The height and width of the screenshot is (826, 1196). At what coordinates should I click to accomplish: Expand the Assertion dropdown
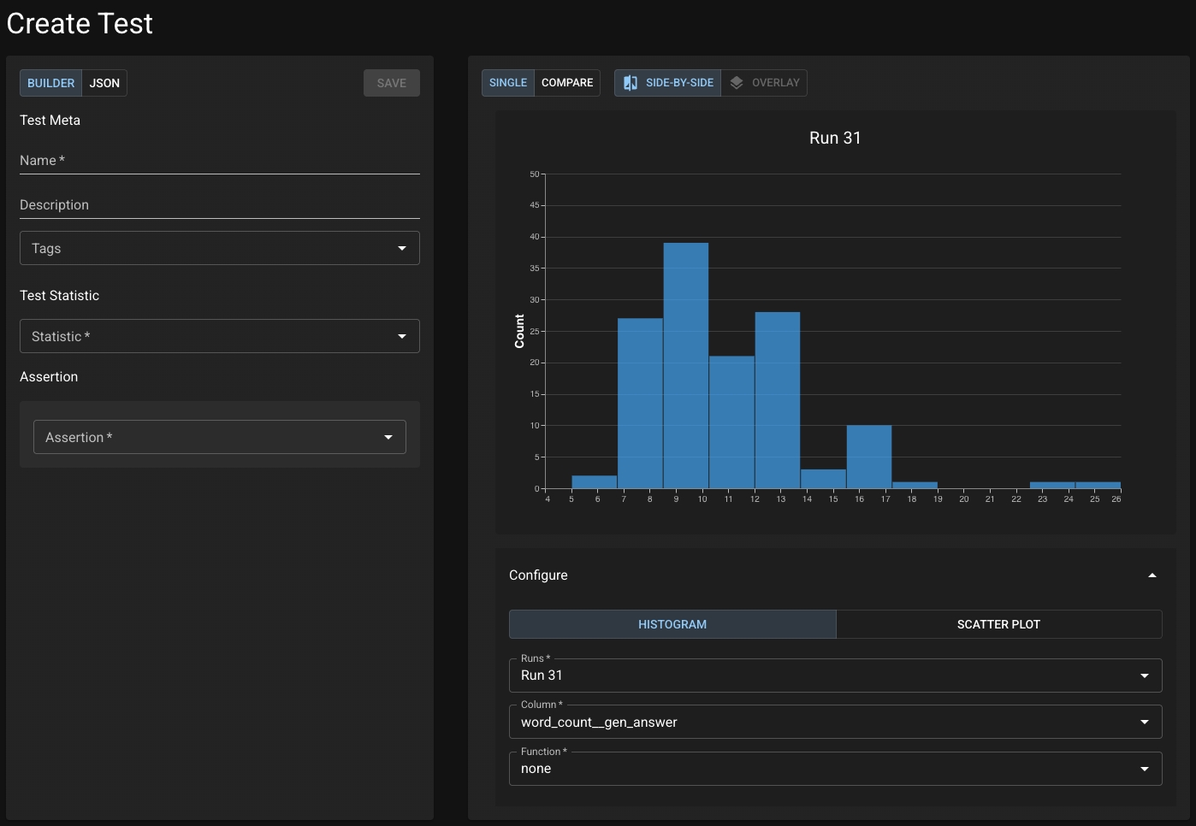pos(219,437)
